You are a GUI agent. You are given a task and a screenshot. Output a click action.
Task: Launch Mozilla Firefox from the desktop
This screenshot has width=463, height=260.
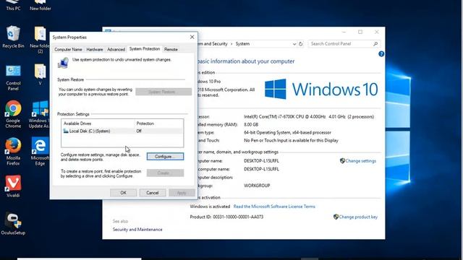[13, 152]
